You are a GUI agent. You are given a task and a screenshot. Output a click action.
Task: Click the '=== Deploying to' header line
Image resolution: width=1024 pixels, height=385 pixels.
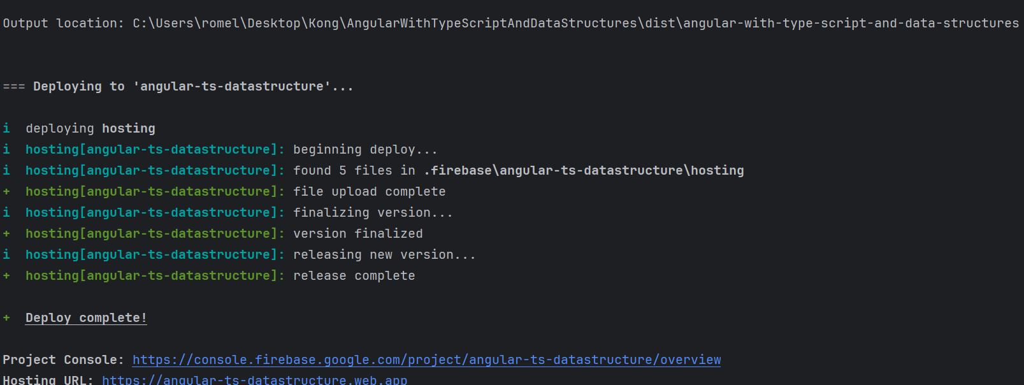178,86
